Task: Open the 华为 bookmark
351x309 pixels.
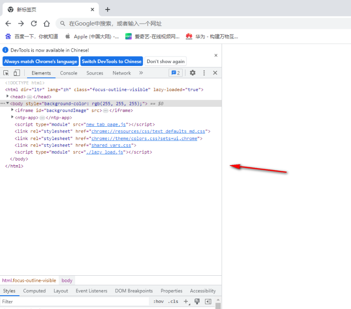Action: tap(212, 37)
